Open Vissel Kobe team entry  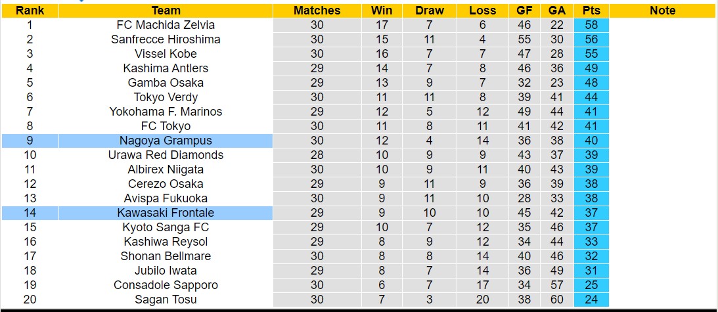tap(166, 54)
